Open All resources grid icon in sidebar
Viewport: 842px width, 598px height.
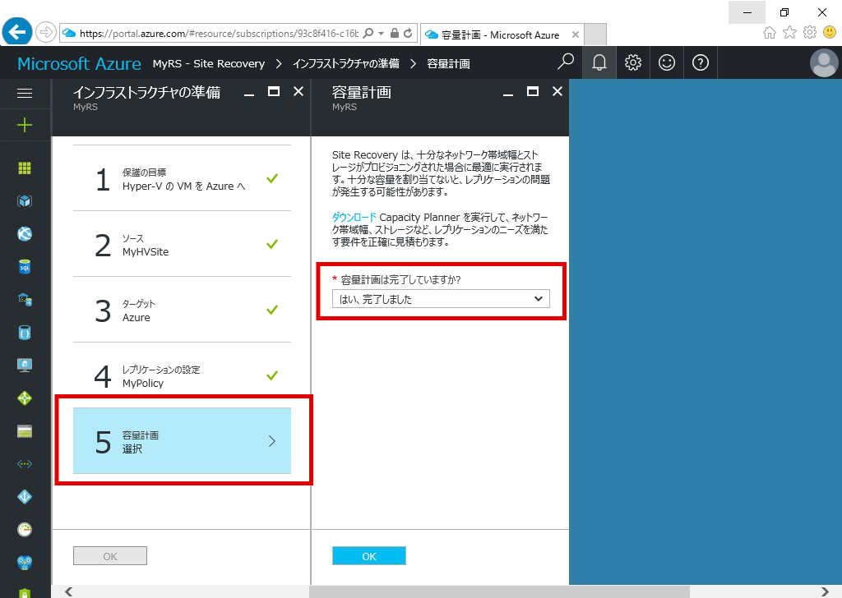tap(25, 168)
